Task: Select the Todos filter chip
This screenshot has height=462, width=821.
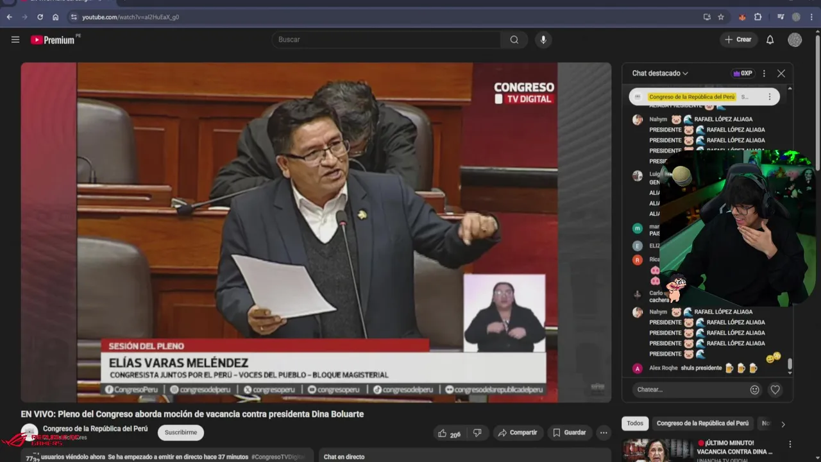Action: (x=635, y=424)
